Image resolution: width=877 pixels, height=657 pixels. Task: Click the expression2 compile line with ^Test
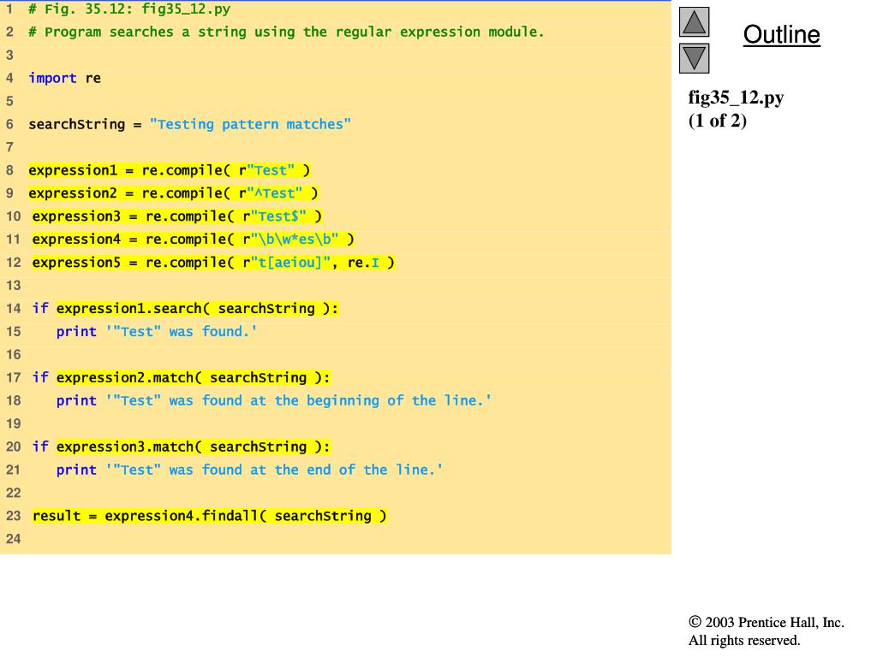(173, 193)
